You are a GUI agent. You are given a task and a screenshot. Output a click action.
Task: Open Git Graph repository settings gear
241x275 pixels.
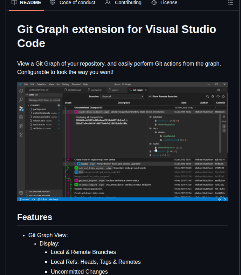(x=213, y=96)
